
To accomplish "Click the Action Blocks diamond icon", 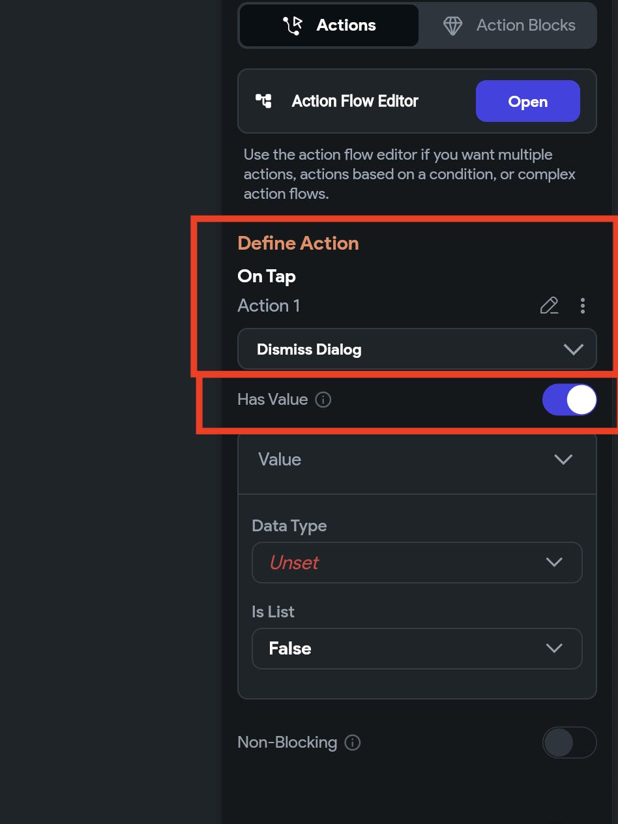I will (452, 25).
